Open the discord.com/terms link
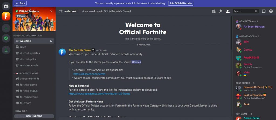The width and height of the screenshot is (276, 120). coord(89,74)
